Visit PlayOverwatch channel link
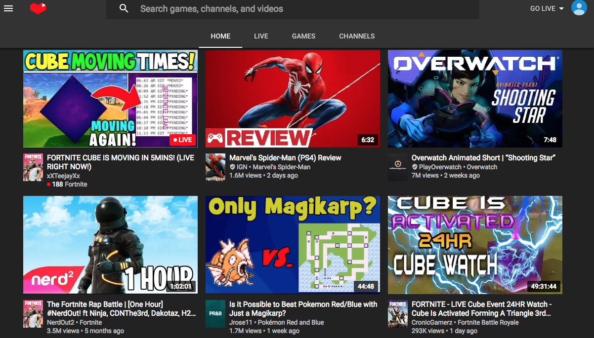 pos(440,167)
